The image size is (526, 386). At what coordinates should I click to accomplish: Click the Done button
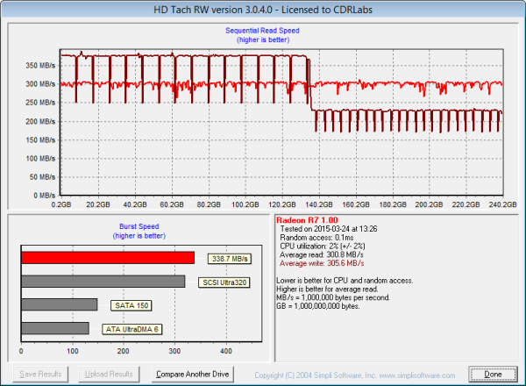tap(493, 374)
